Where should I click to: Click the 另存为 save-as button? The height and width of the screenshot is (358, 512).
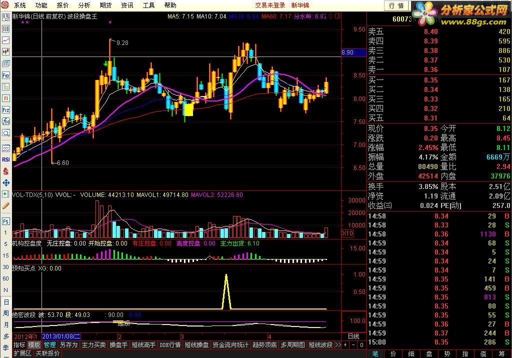68,345
